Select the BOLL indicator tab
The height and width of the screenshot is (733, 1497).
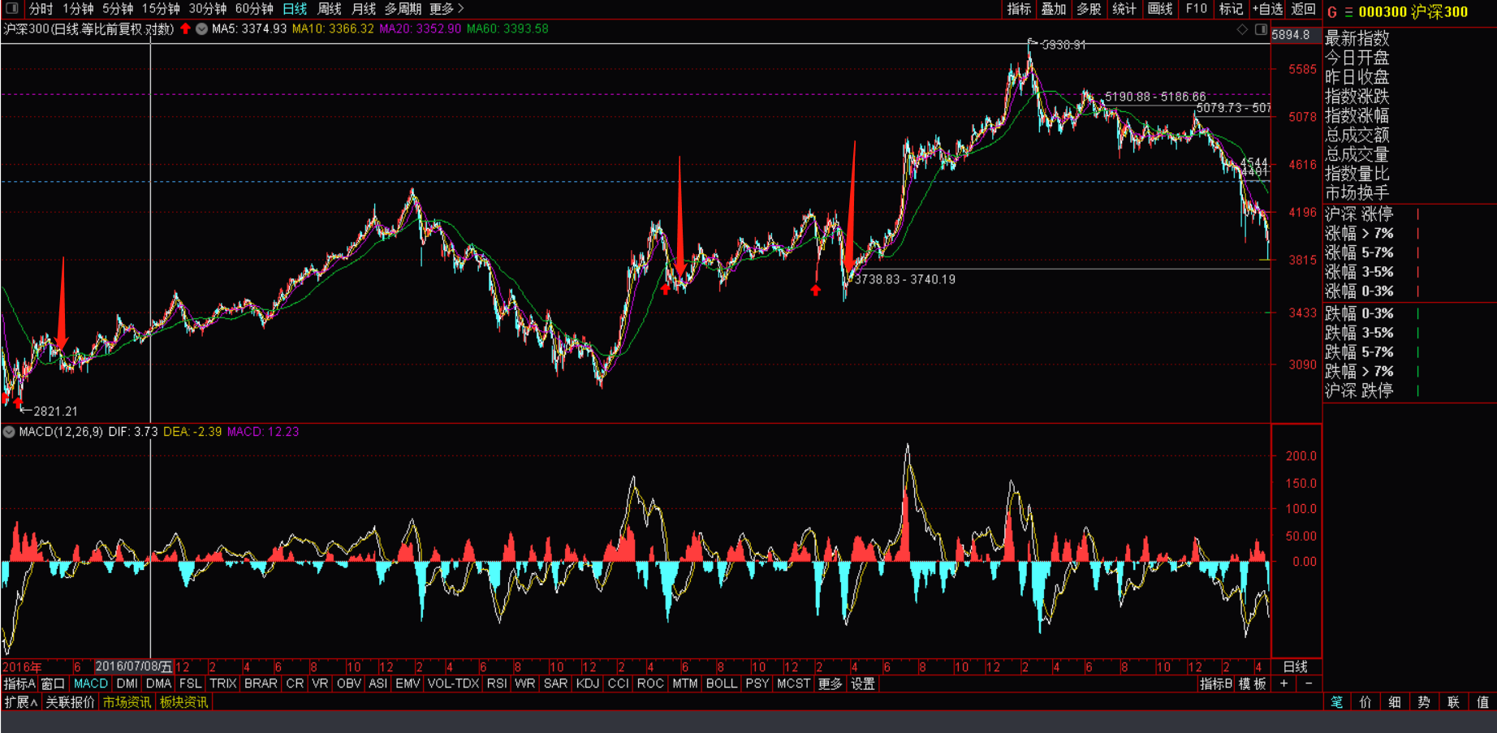point(722,683)
